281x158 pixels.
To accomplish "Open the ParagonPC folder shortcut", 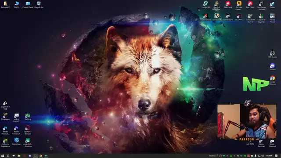I will tap(5, 5).
